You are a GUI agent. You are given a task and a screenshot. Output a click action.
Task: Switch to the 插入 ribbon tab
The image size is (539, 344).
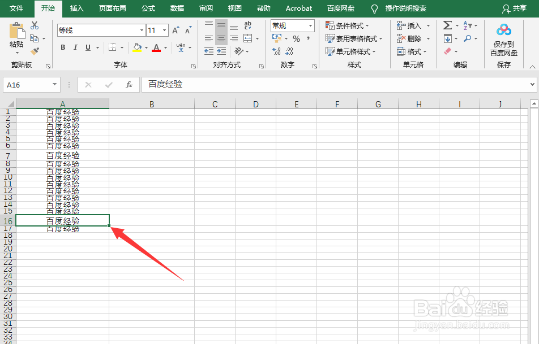coord(76,8)
